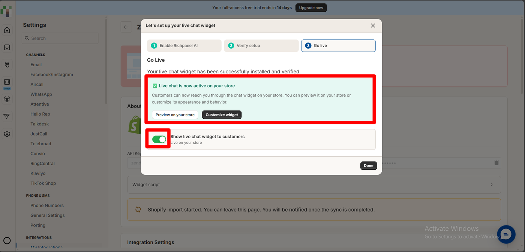Viewport: 525px width, 252px height.
Task: Open the Settings gear icon in sidebar
Action: click(x=7, y=134)
